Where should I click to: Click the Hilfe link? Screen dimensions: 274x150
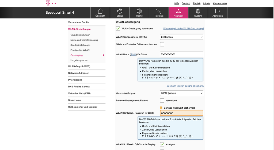177,3
